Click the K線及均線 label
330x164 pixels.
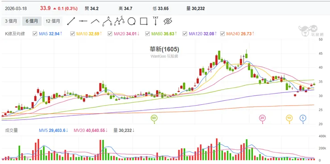[x=15, y=33]
